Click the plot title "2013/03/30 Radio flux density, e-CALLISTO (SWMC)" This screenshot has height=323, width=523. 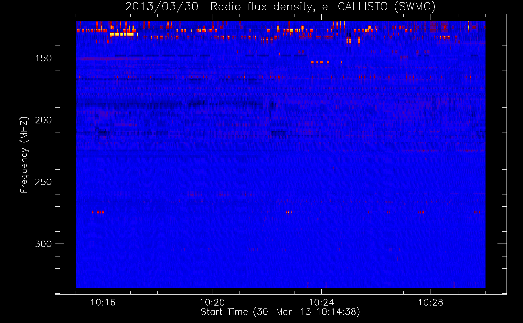tap(280, 6)
